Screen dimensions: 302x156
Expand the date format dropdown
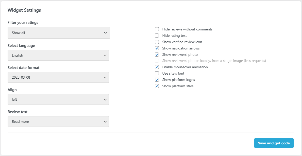pyautogui.click(x=58, y=77)
